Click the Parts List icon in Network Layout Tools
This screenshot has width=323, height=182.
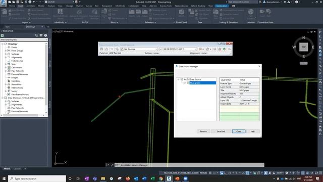[x=117, y=49]
